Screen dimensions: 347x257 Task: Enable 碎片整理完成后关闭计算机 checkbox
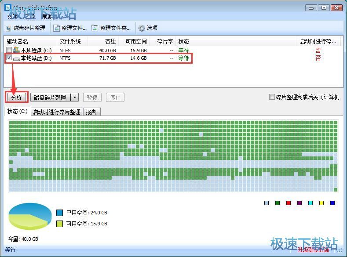[x=272, y=97]
